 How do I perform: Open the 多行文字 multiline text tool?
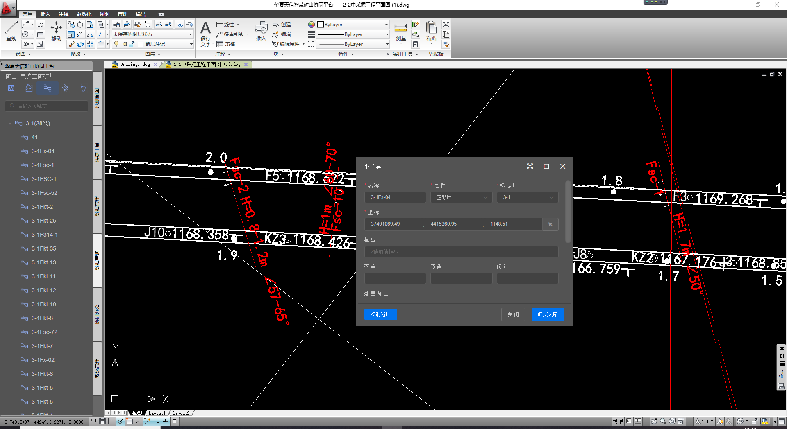(x=205, y=34)
